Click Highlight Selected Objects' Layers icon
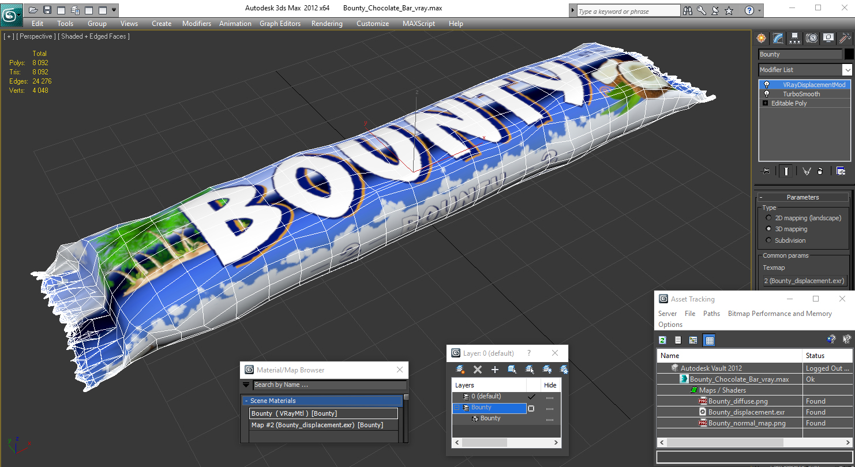Image resolution: width=855 pixels, height=467 pixels. (x=529, y=370)
